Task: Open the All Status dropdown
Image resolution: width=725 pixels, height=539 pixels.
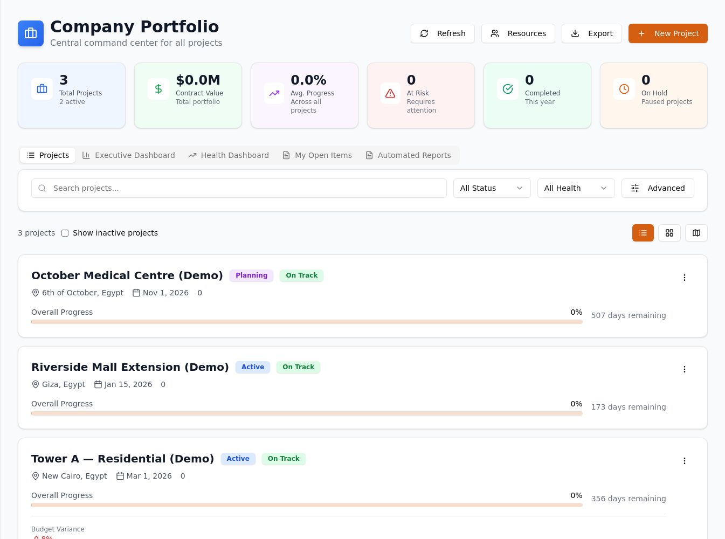Action: (492, 188)
